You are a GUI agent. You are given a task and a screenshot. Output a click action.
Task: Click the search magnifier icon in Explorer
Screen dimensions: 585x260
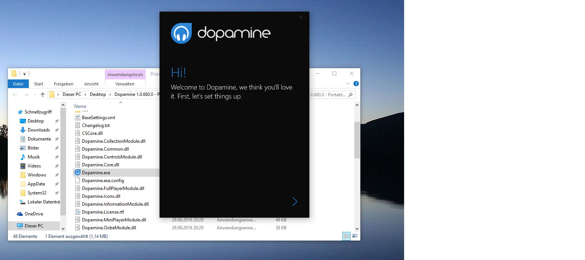(351, 95)
